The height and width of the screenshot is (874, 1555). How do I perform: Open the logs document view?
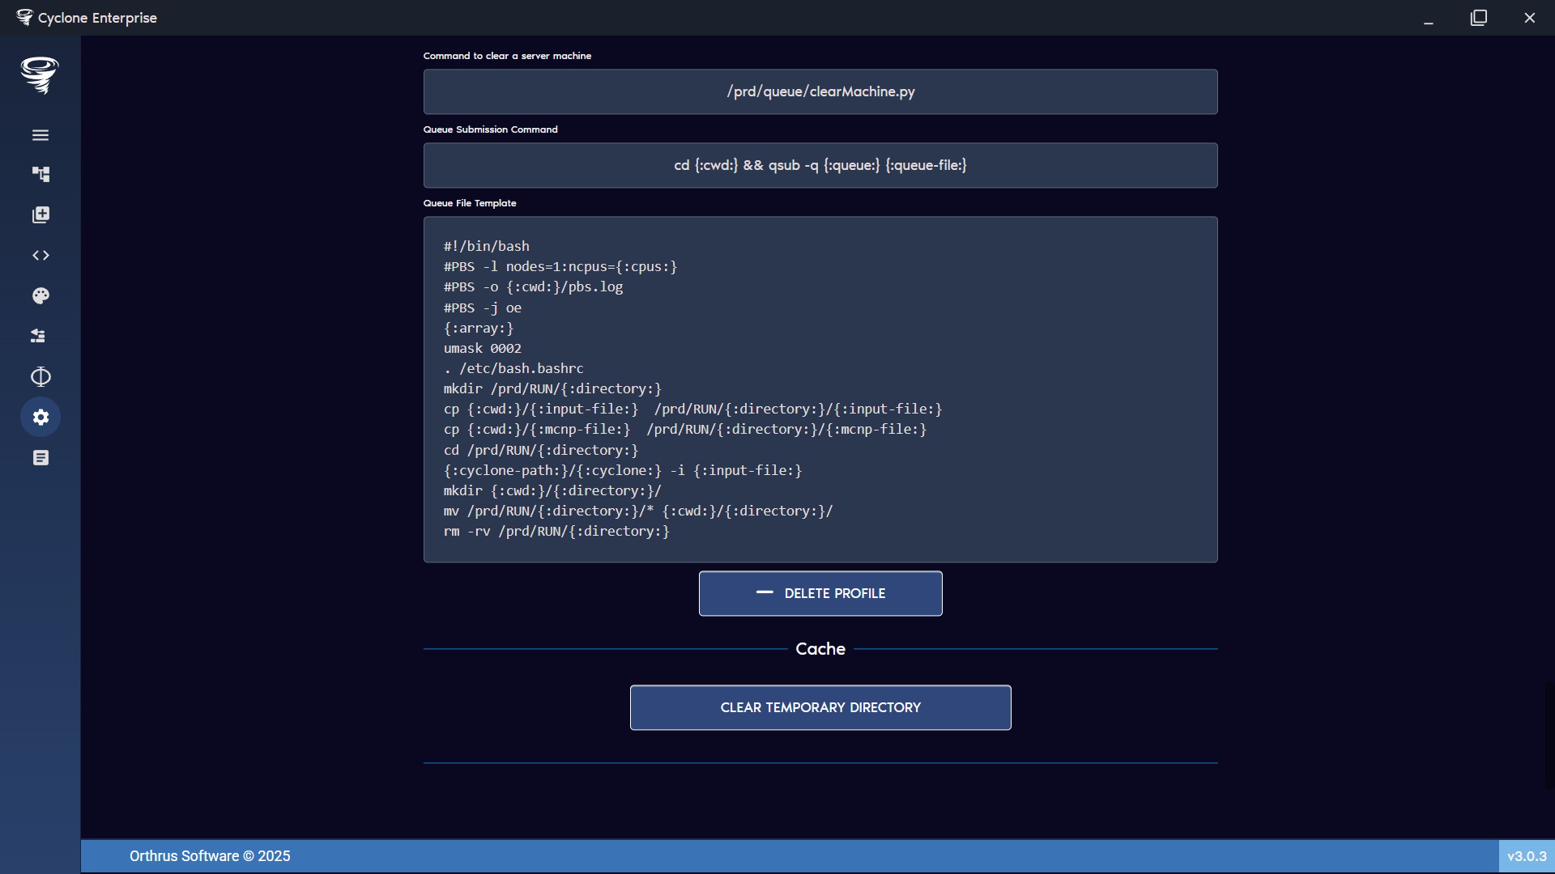point(40,457)
